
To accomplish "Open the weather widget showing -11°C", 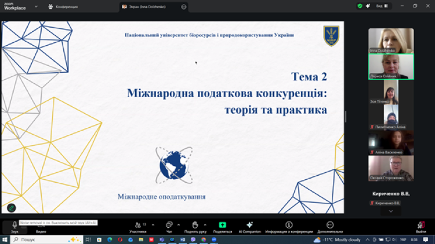I will tap(337, 239).
